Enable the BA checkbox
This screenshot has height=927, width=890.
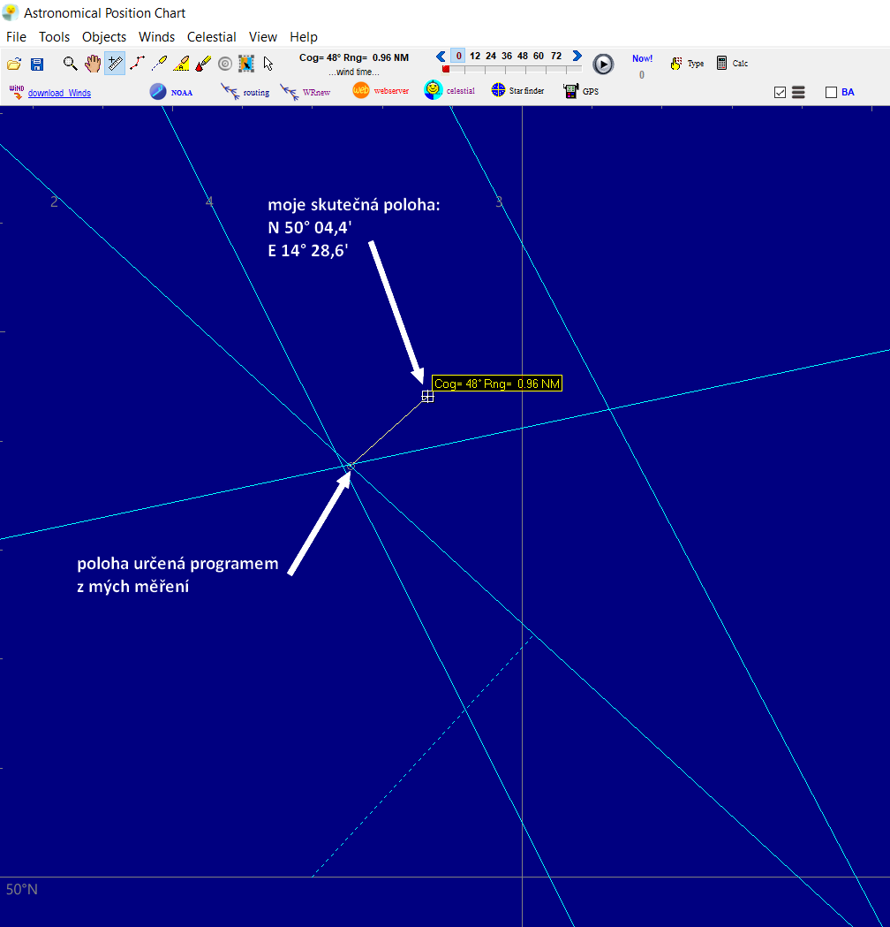pos(831,92)
